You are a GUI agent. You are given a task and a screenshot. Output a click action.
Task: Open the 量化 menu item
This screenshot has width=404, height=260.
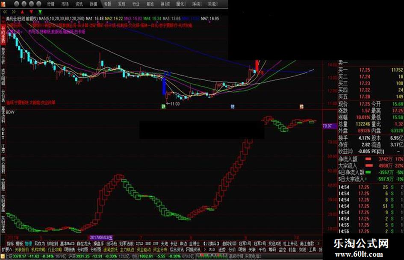click(x=180, y=4)
